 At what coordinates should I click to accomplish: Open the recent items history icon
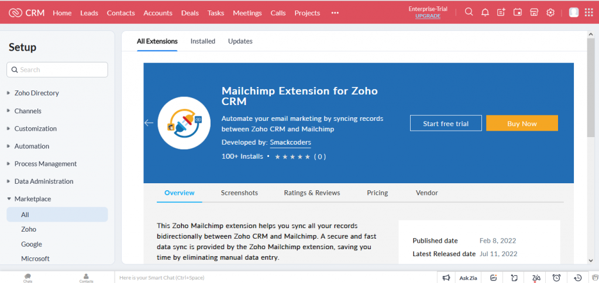coord(577,278)
